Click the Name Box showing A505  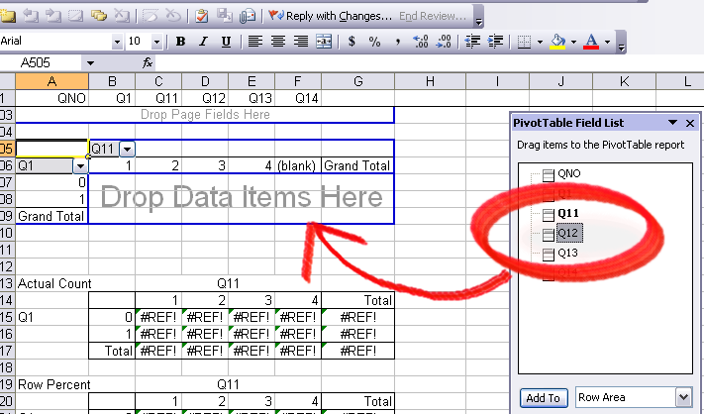pos(44,62)
